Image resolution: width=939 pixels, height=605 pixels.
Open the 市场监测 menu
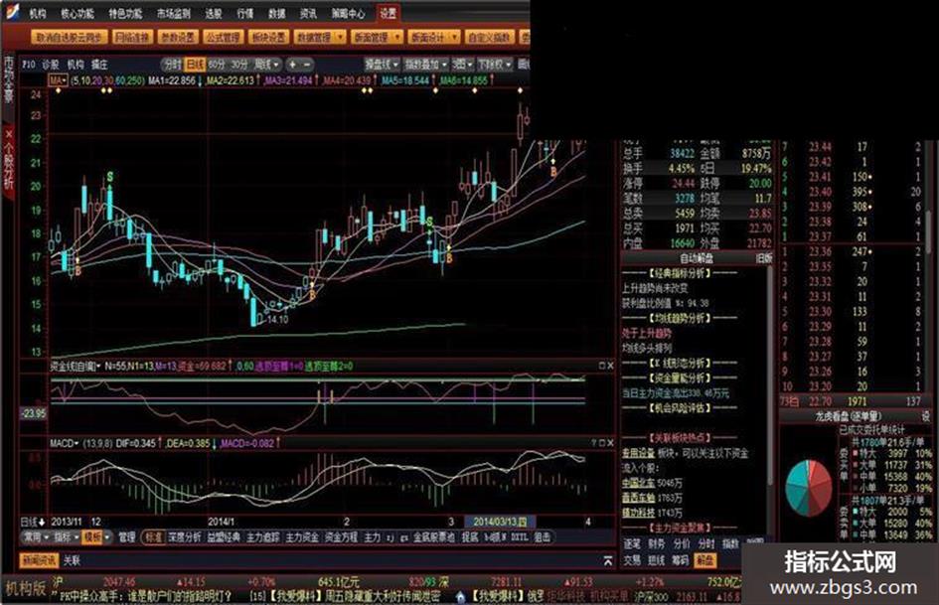(x=174, y=13)
